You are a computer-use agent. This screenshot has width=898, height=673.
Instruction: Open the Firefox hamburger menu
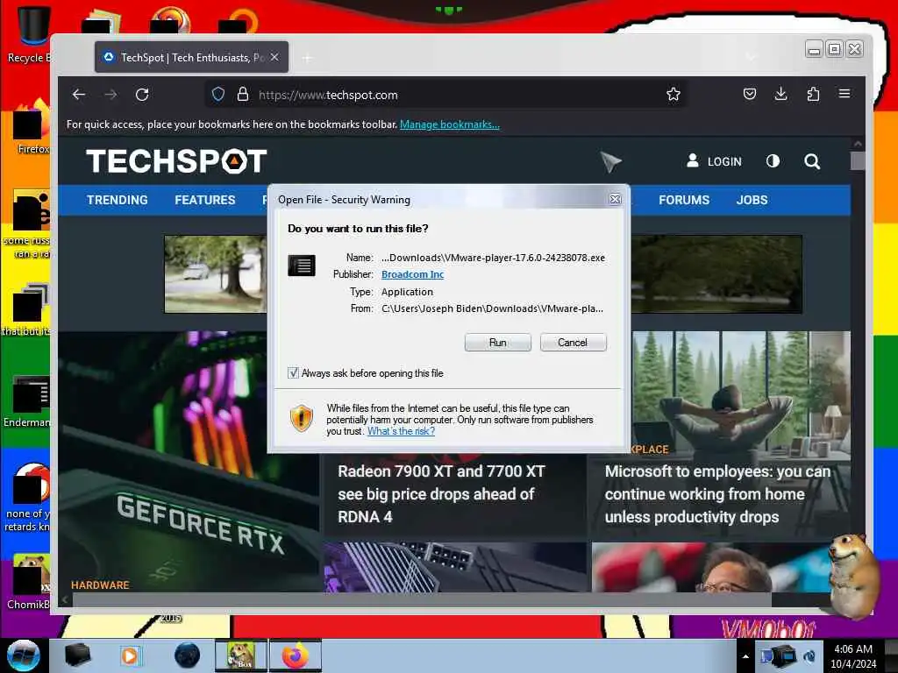click(x=845, y=93)
